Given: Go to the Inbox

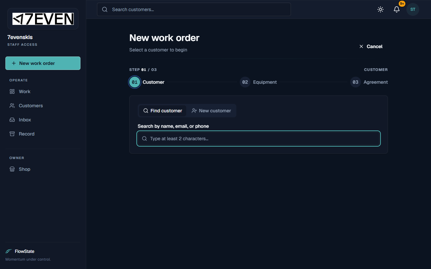Looking at the screenshot, I should pos(43,120).
